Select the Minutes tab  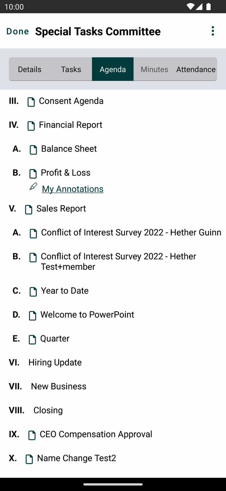(154, 69)
